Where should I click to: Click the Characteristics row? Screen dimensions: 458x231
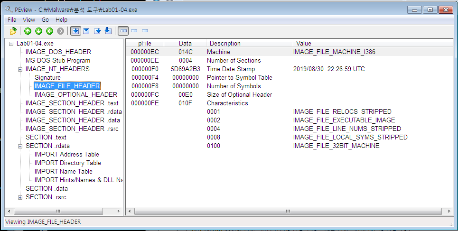tap(227, 103)
